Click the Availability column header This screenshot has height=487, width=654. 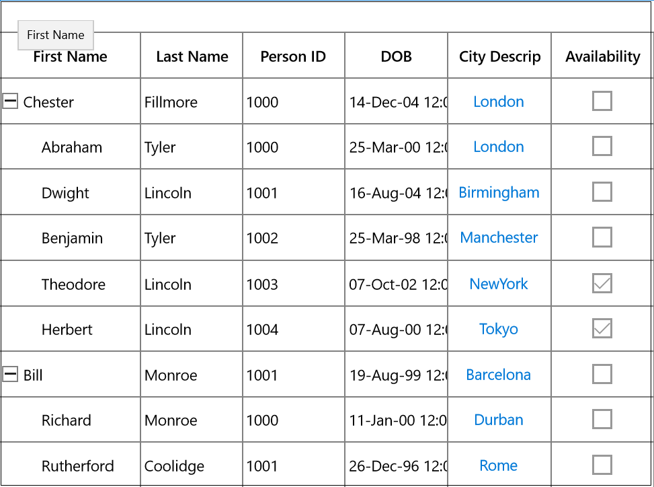point(602,56)
